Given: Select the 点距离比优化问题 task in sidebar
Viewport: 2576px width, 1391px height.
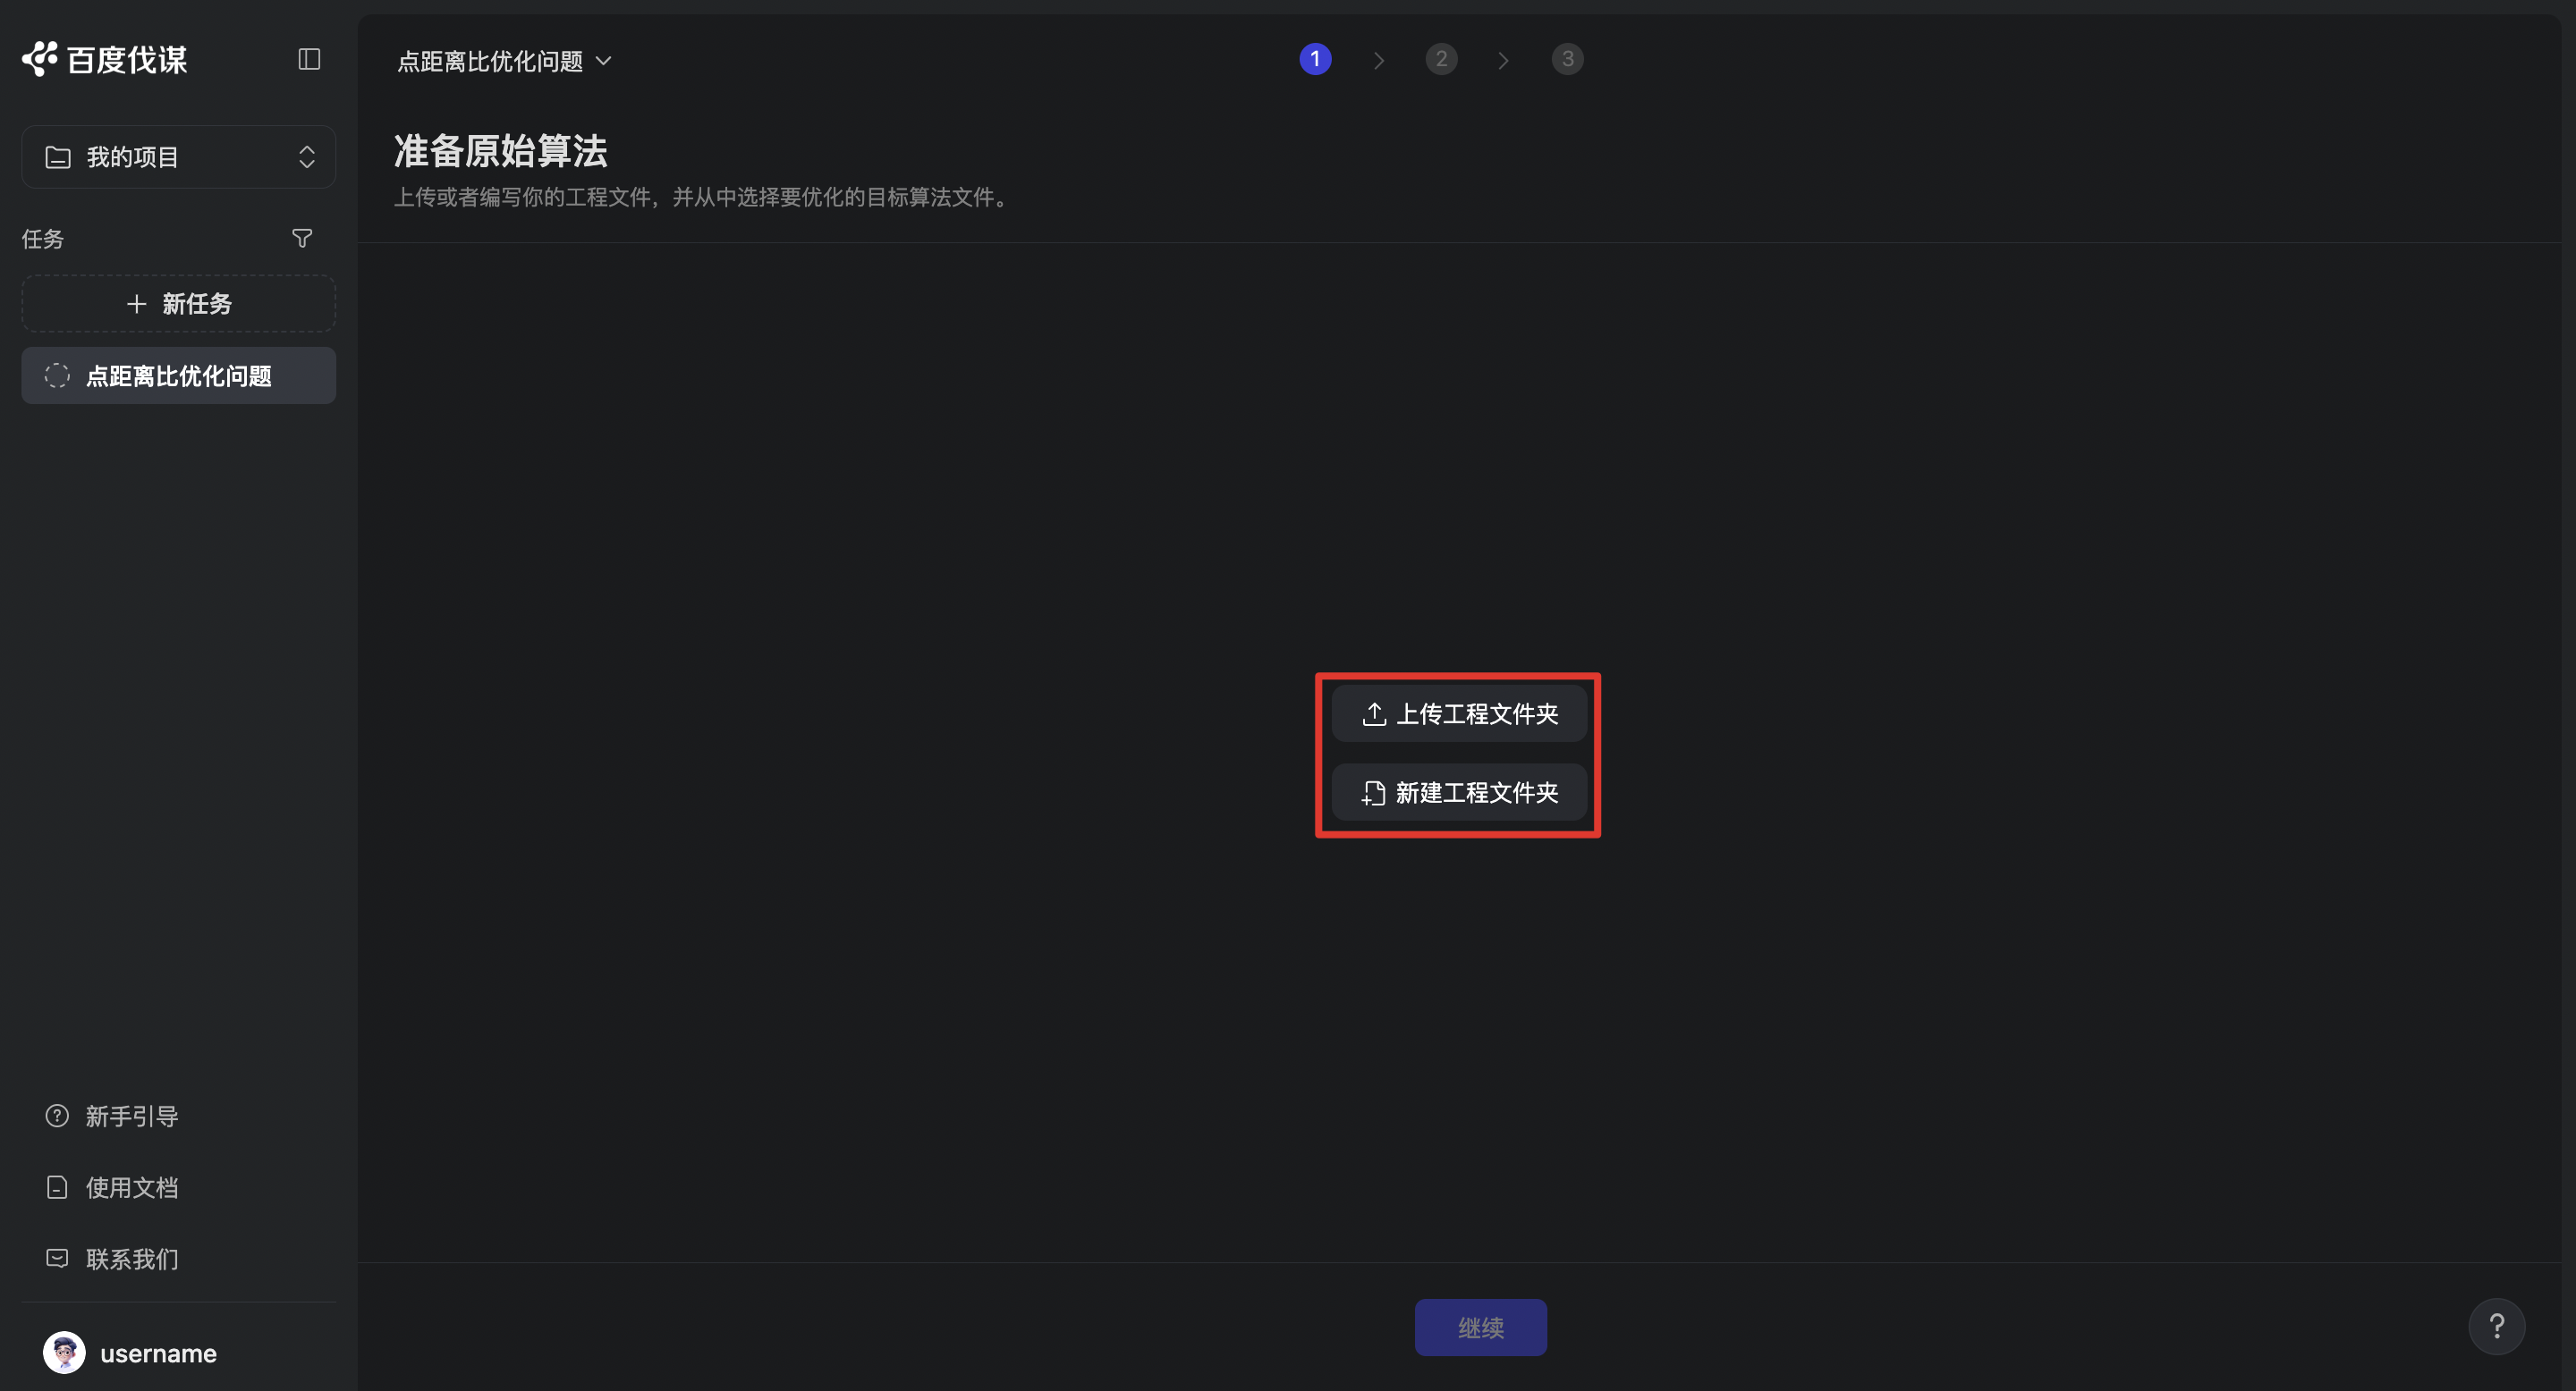Looking at the screenshot, I should click(178, 375).
